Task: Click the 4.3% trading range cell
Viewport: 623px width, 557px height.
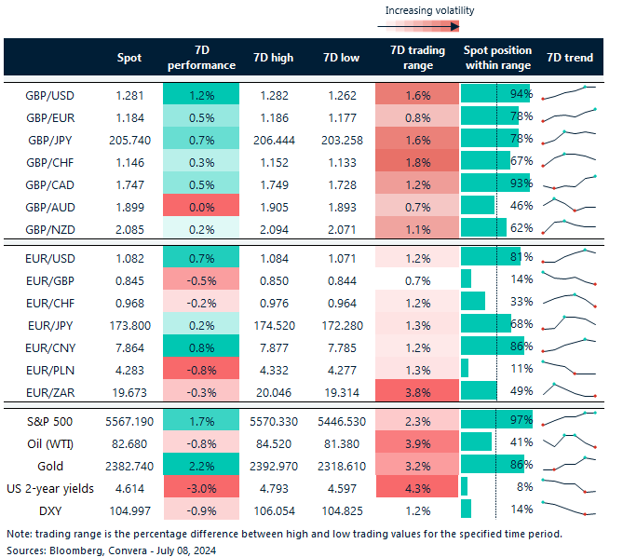Action: pyautogui.click(x=416, y=485)
